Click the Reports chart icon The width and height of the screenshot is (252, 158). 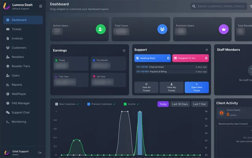(x=8, y=85)
